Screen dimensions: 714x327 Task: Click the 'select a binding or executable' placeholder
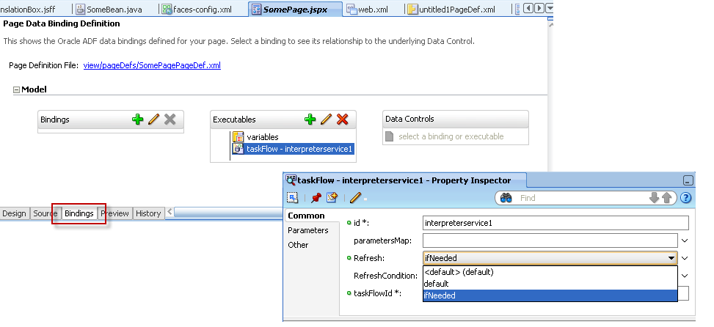pos(451,136)
